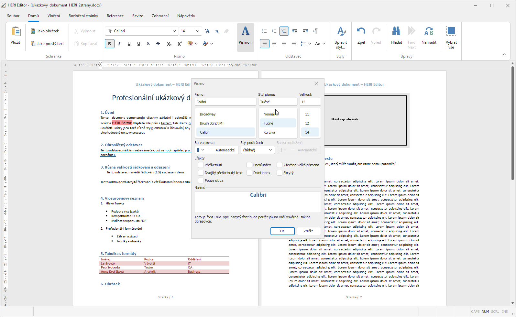Switch to the Revize tab

tap(137, 16)
